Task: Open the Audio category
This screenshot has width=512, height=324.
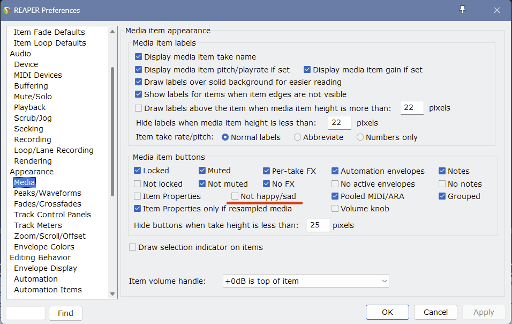Action: coord(20,54)
